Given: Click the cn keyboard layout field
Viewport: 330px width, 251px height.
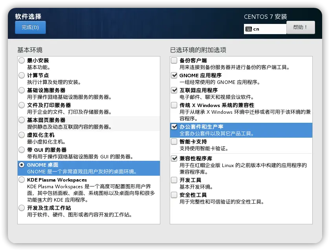Looking at the screenshot, I should pos(265,29).
